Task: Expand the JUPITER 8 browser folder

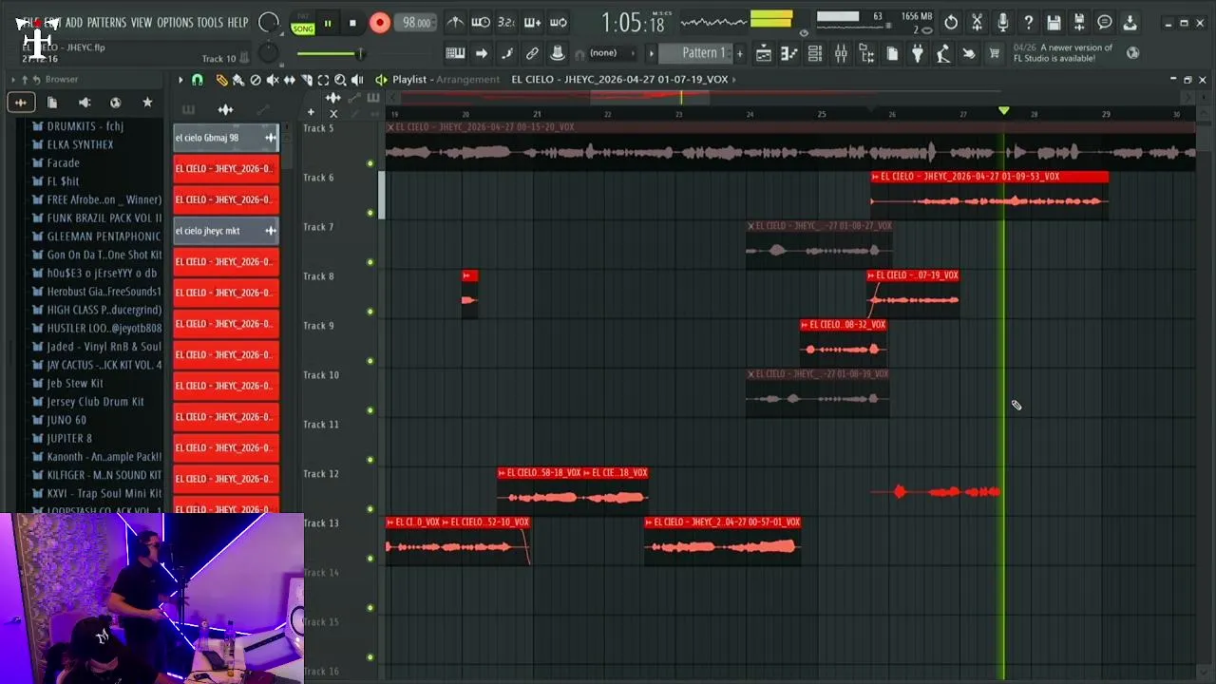Action: click(x=69, y=439)
